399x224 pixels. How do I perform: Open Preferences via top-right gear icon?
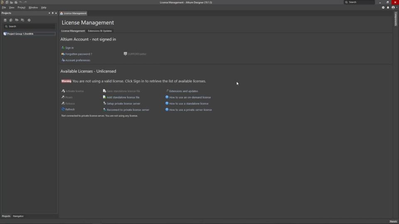(x=383, y=7)
